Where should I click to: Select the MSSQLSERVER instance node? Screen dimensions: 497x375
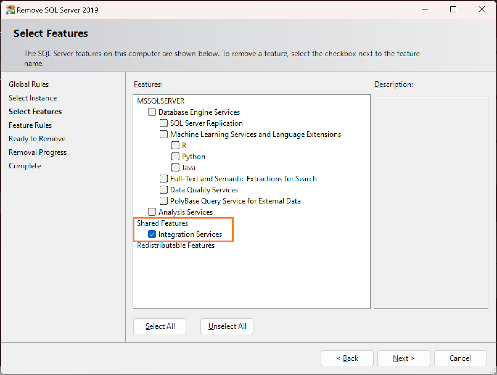click(161, 101)
